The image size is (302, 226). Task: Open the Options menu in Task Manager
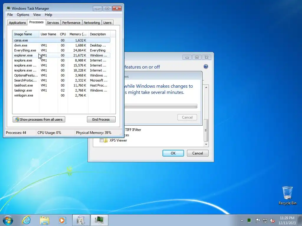pos(23,15)
